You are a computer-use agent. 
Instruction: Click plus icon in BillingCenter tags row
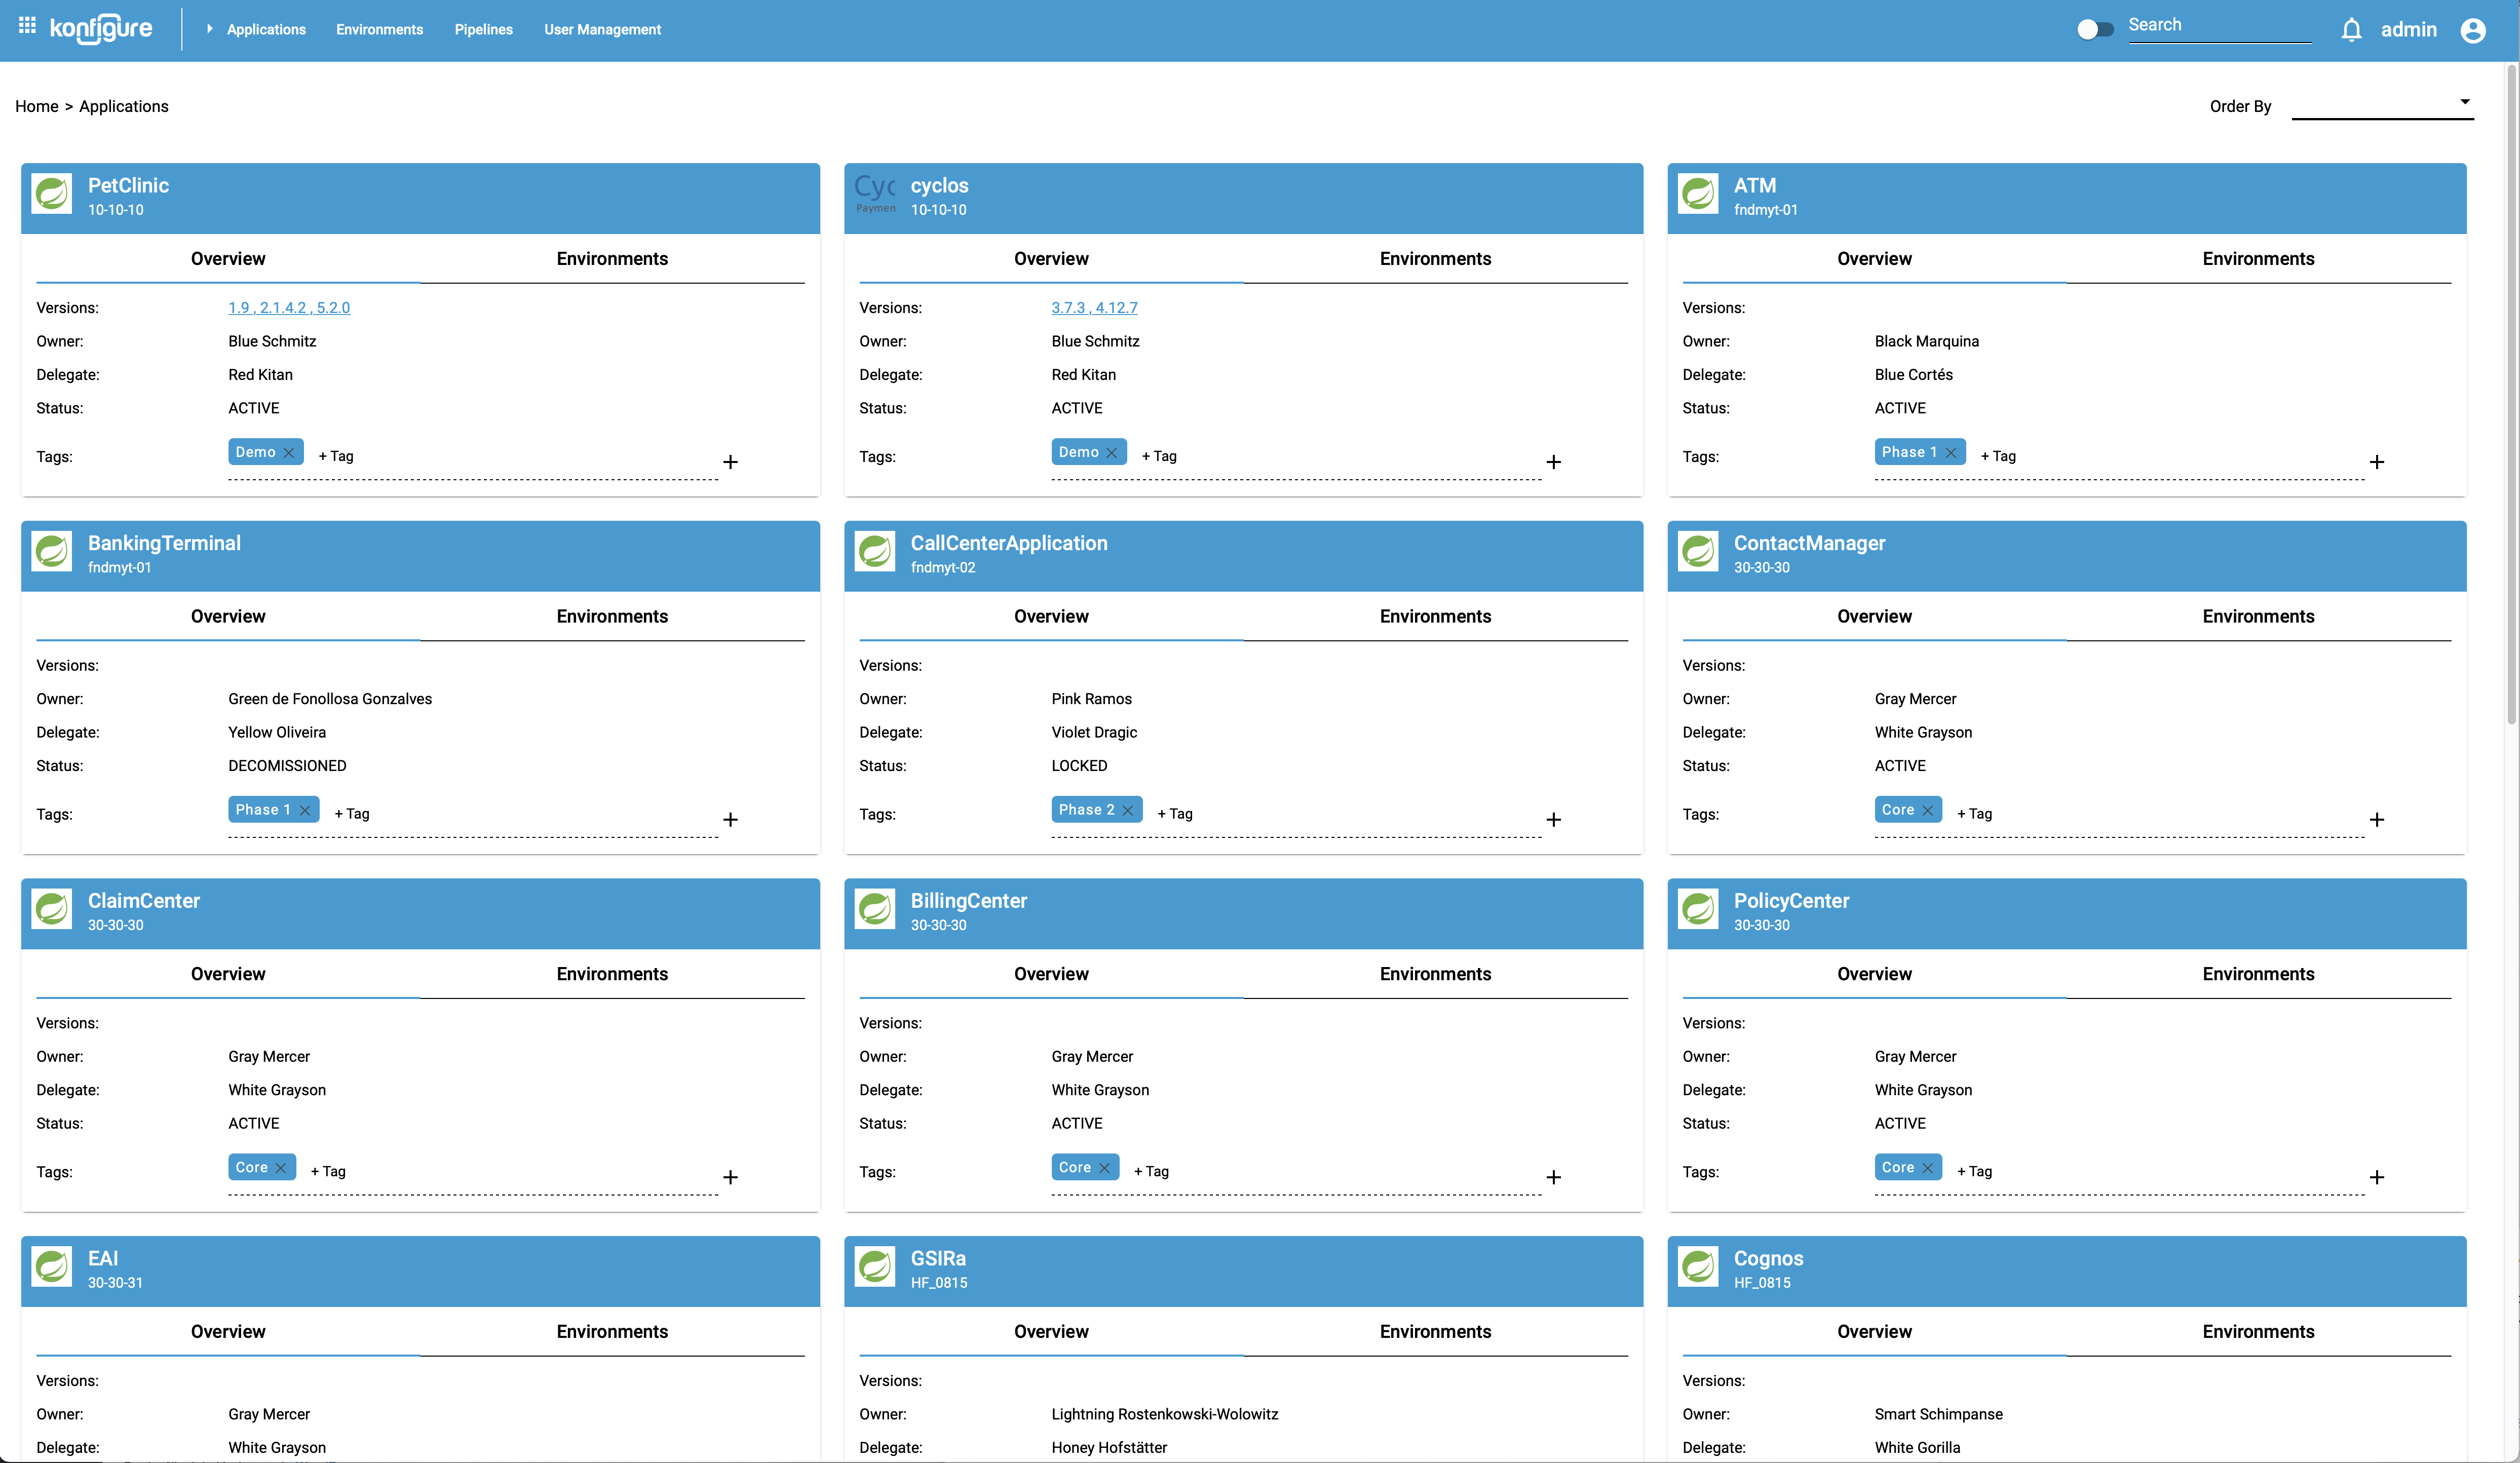1554,1178
